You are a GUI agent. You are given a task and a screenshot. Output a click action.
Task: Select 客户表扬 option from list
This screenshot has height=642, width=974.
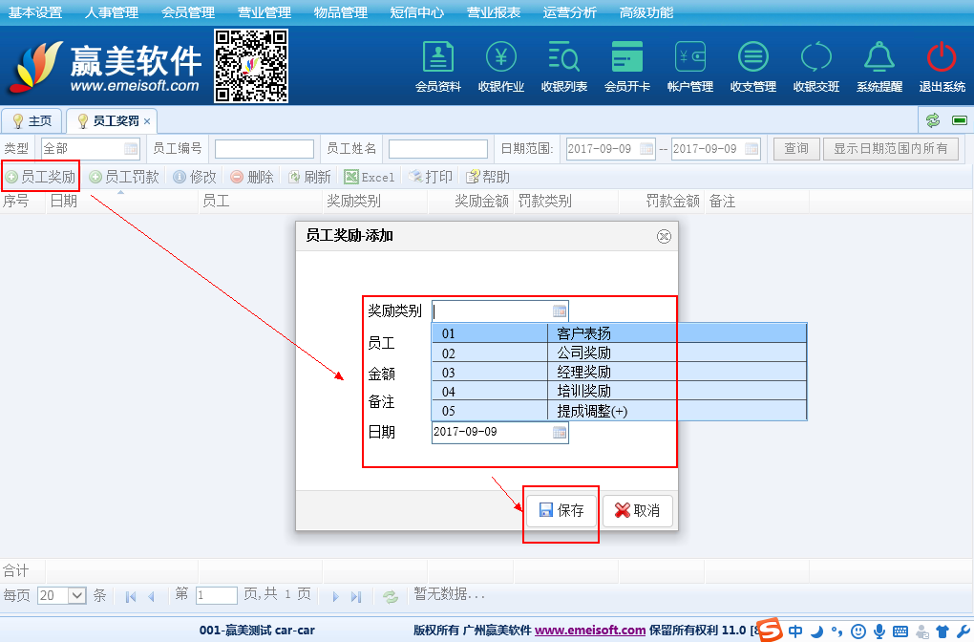582,333
